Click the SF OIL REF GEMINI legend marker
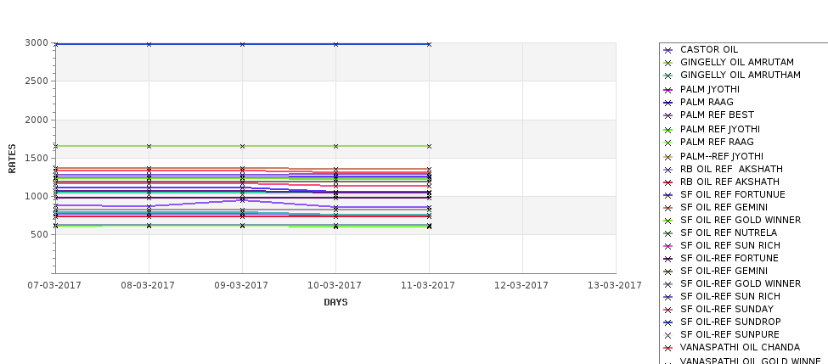828x364 pixels. pyautogui.click(x=667, y=209)
